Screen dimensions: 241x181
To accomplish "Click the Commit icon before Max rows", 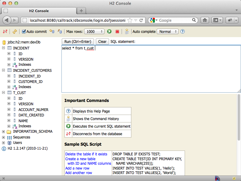I will click(60, 31).
